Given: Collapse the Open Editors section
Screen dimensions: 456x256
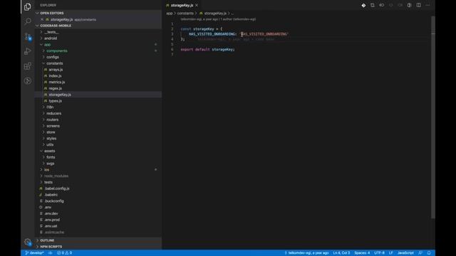Looking at the screenshot, I should pyautogui.click(x=98, y=13).
